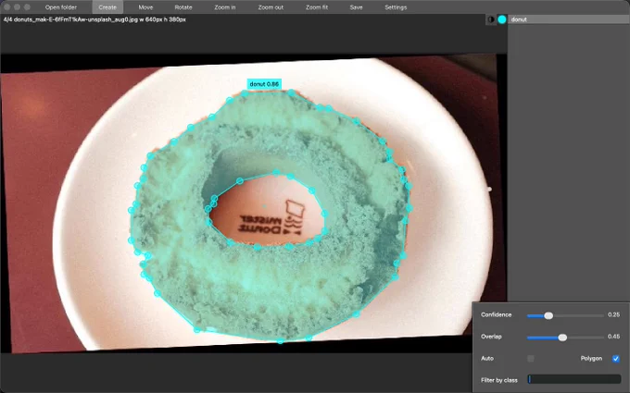The width and height of the screenshot is (630, 393).
Task: Save annotations with the Save button
Action: click(356, 7)
